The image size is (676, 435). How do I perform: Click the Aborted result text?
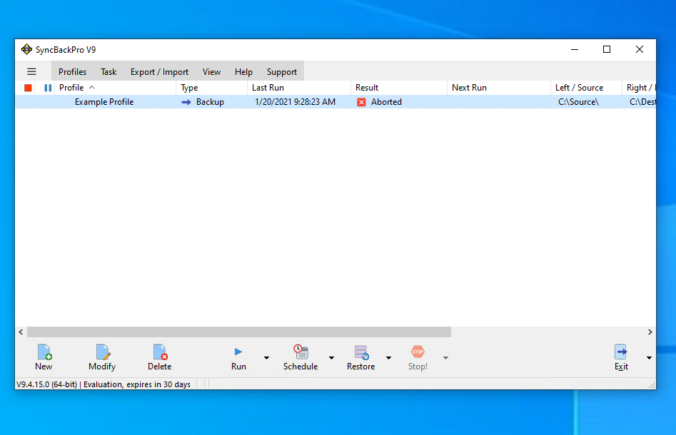click(386, 102)
